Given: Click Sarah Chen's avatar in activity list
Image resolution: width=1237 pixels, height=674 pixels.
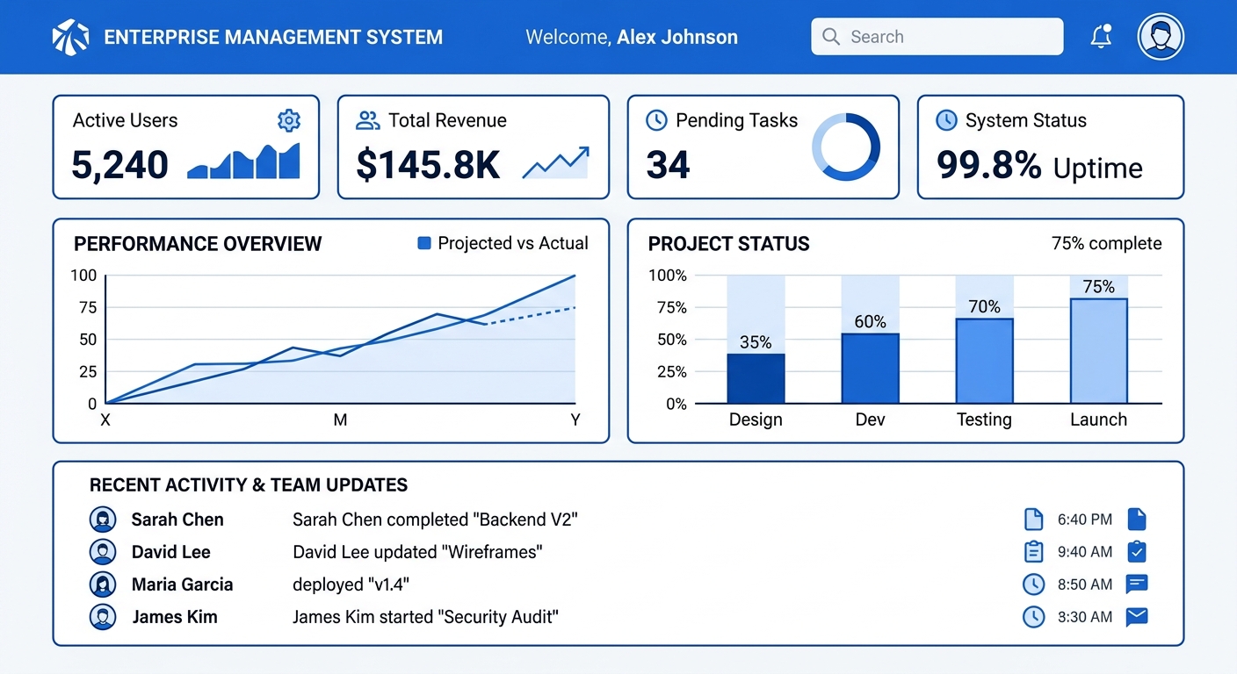Looking at the screenshot, I should (x=103, y=520).
